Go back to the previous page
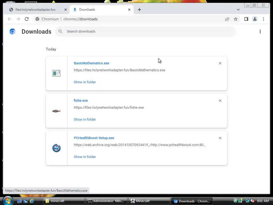Viewport: 273px width, 205px height. click(10, 19)
